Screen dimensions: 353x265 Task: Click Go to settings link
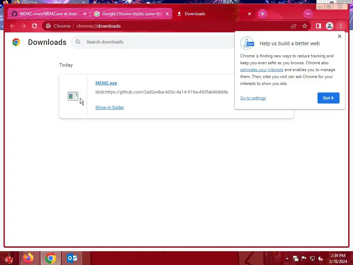[x=253, y=98]
